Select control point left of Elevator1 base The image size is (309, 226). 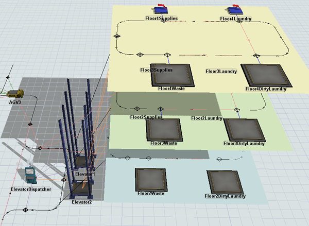click(40, 148)
